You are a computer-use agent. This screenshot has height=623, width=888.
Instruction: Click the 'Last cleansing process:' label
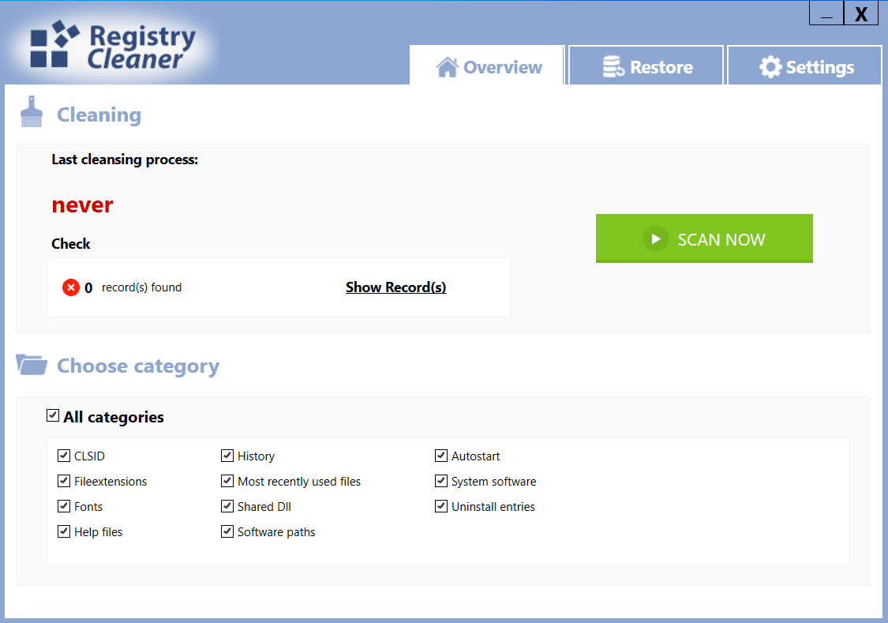click(125, 160)
